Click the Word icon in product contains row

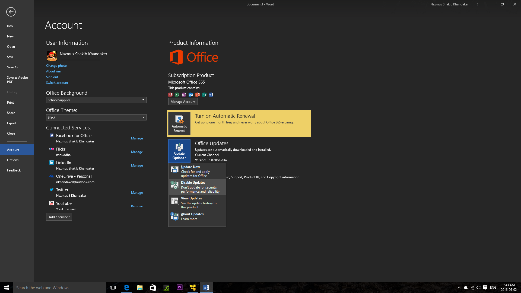[x=211, y=95]
